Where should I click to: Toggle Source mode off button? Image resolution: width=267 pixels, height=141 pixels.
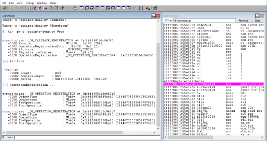[x=141, y=8]
